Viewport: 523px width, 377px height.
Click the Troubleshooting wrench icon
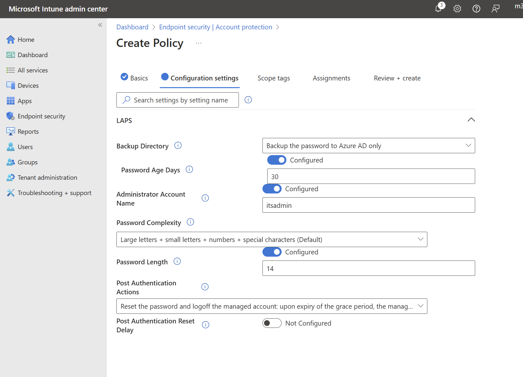pos(11,193)
